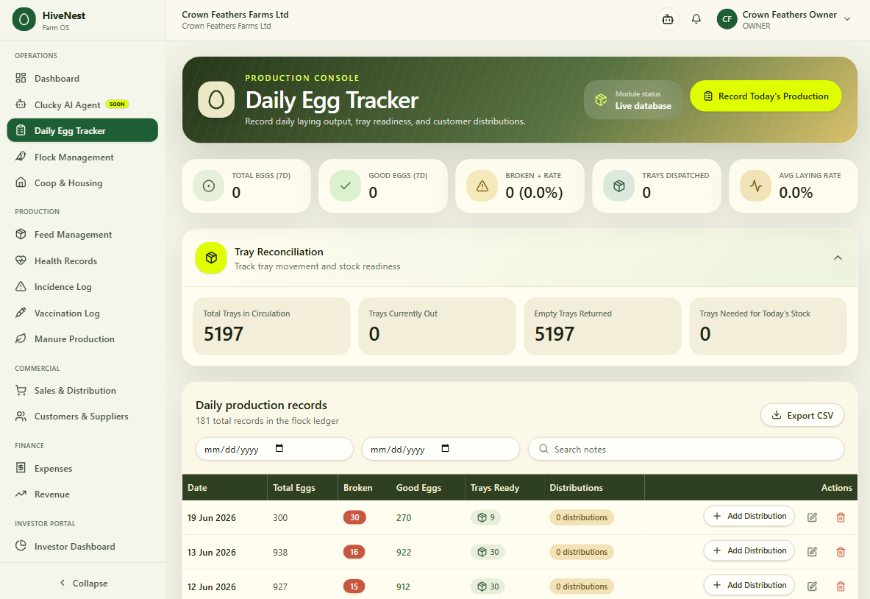Viewport: 870px width, 599px height.
Task: Delete the 12 Jun 2026 record
Action: 841,586
